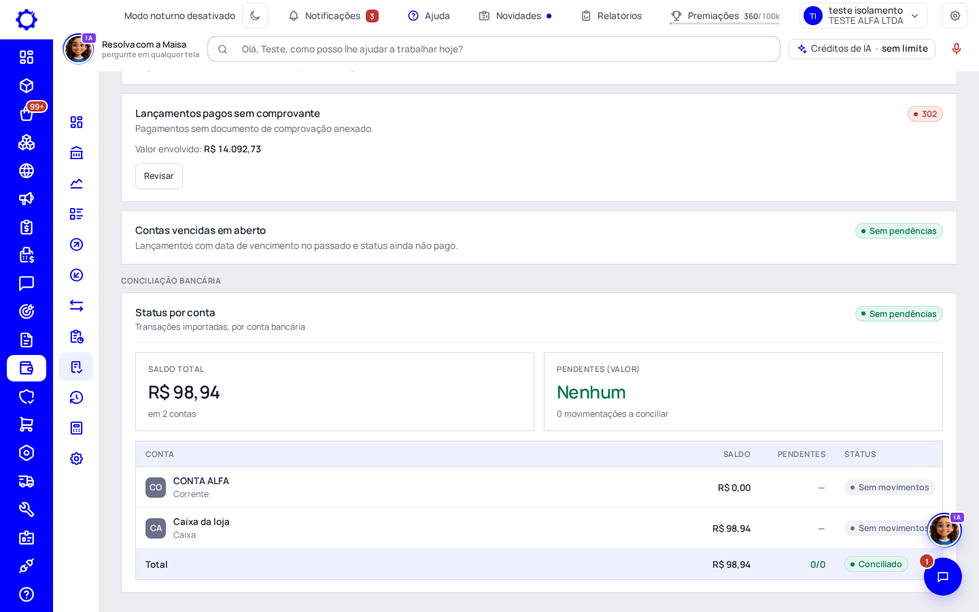Open Relatórios in the top bar

point(611,16)
